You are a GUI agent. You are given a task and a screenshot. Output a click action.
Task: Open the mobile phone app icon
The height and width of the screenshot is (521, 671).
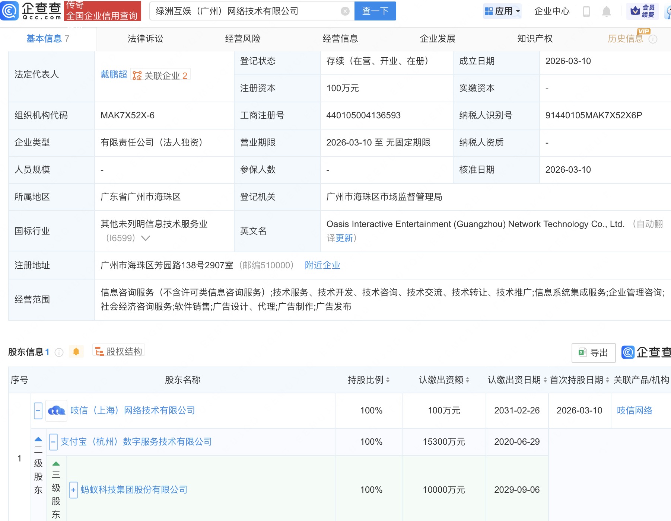586,12
